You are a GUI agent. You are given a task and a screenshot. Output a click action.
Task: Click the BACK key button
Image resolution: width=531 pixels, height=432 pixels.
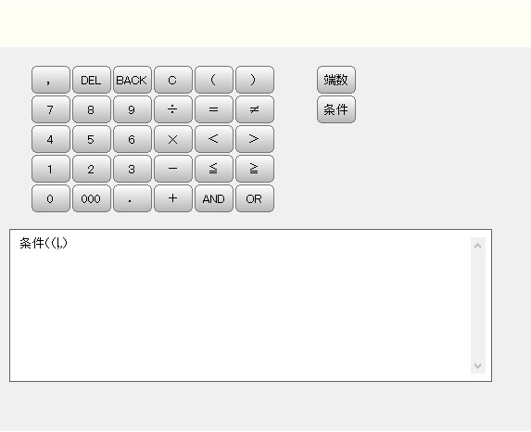coord(133,80)
